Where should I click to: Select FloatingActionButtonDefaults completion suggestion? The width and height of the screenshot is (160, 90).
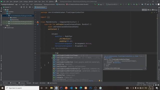[x=77, y=69]
